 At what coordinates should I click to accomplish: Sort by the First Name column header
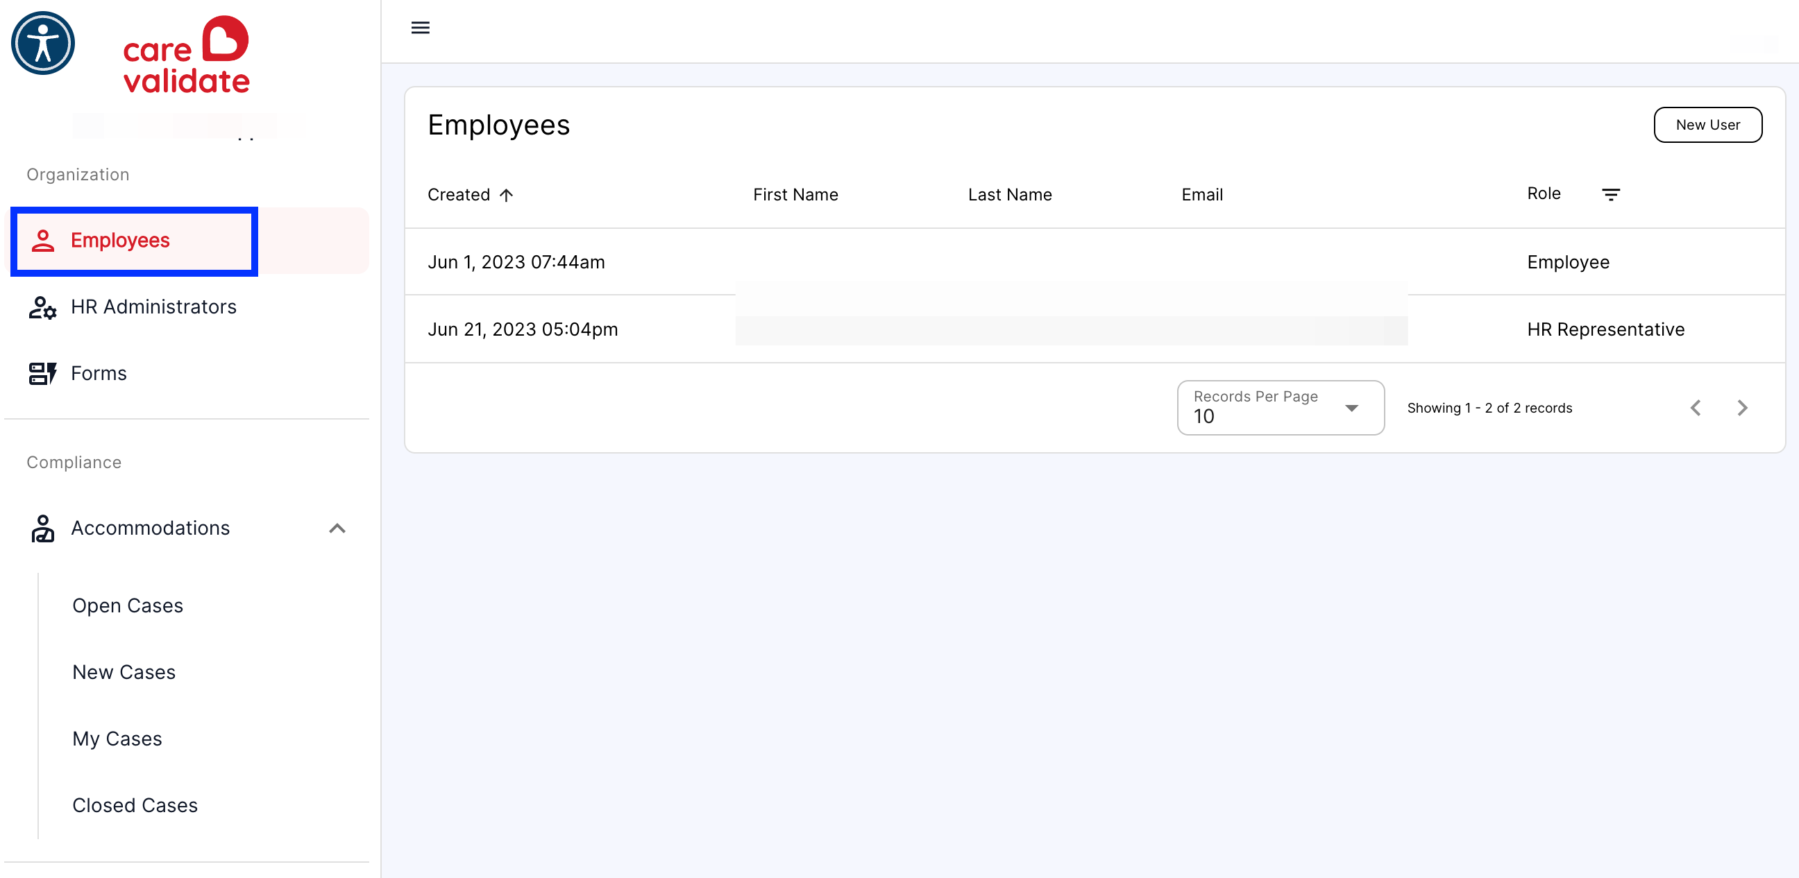point(795,195)
